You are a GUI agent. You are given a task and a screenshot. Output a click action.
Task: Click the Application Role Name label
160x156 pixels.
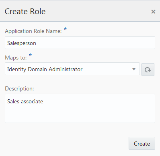point(33,31)
